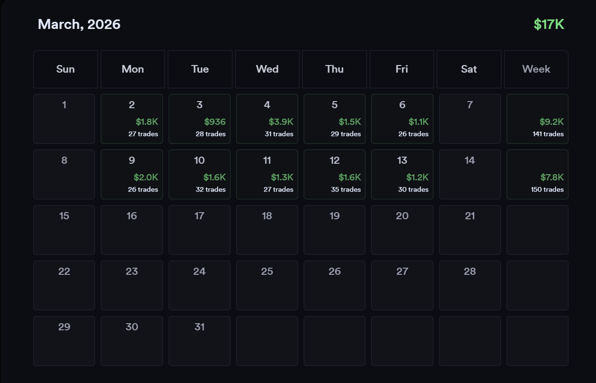Click the $1.2K profit value
Image resolution: width=596 pixels, height=383 pixels.
click(x=417, y=177)
